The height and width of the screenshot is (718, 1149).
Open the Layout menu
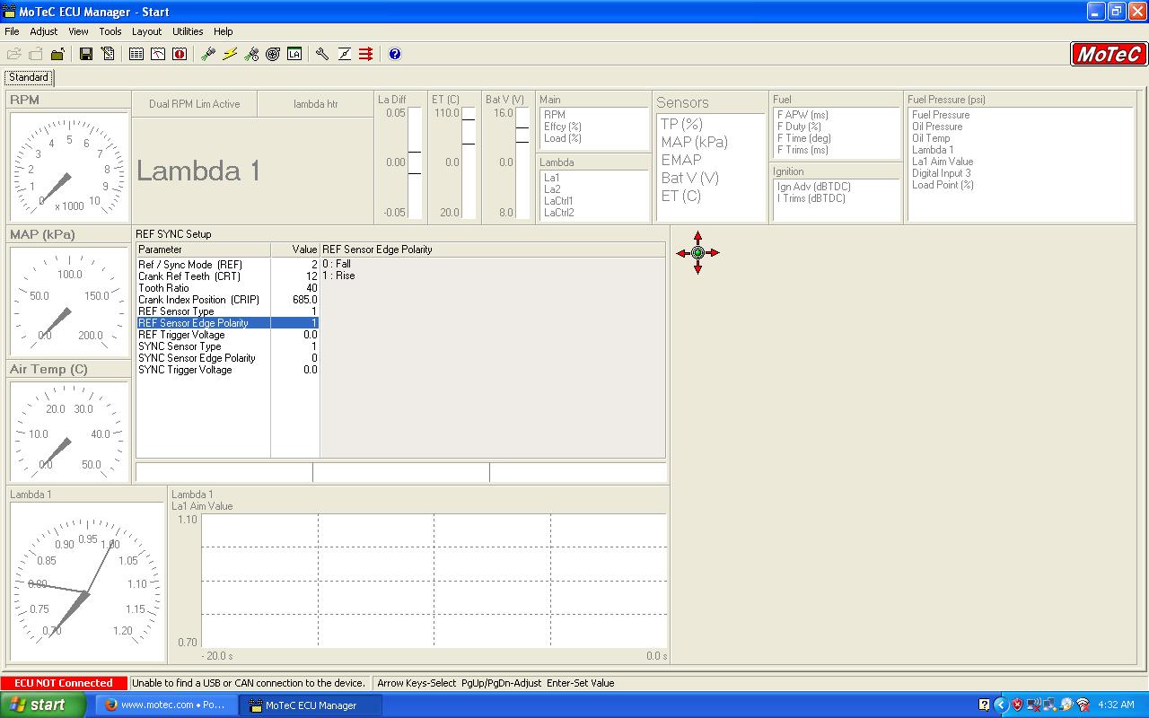(147, 31)
